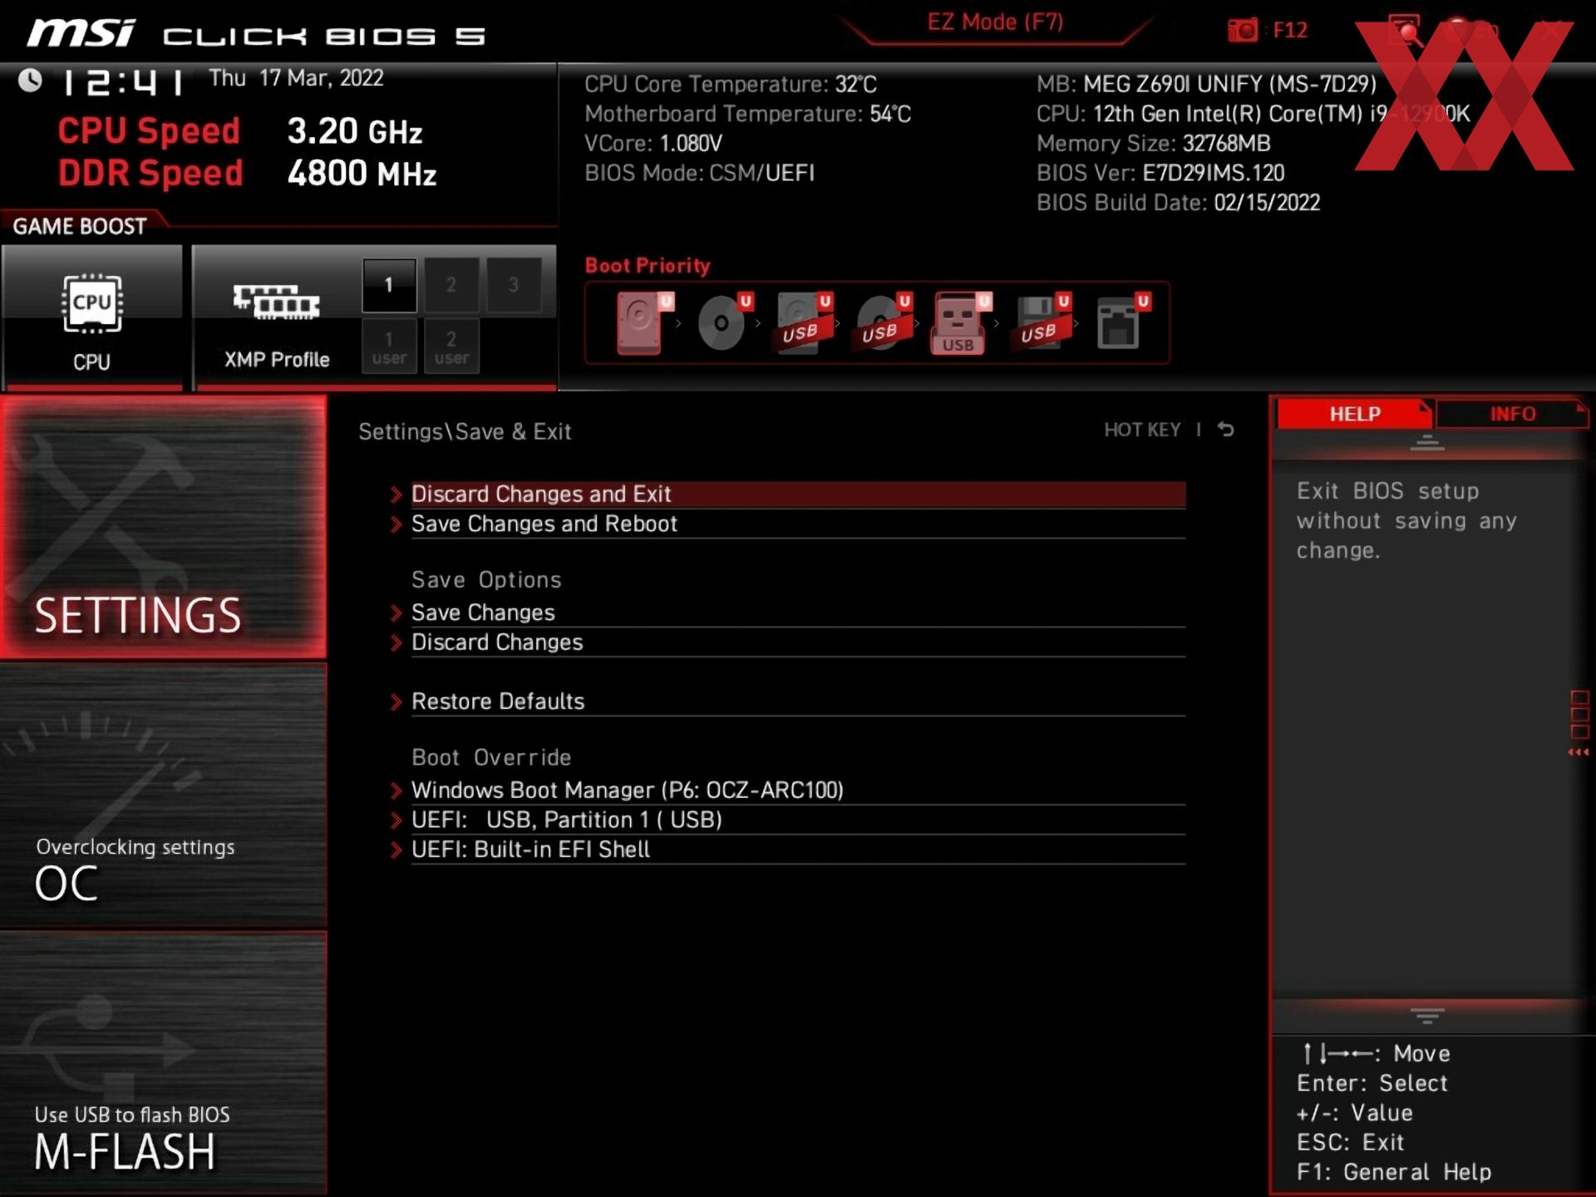Click the Memory Size 32768MB line

pos(1154,144)
